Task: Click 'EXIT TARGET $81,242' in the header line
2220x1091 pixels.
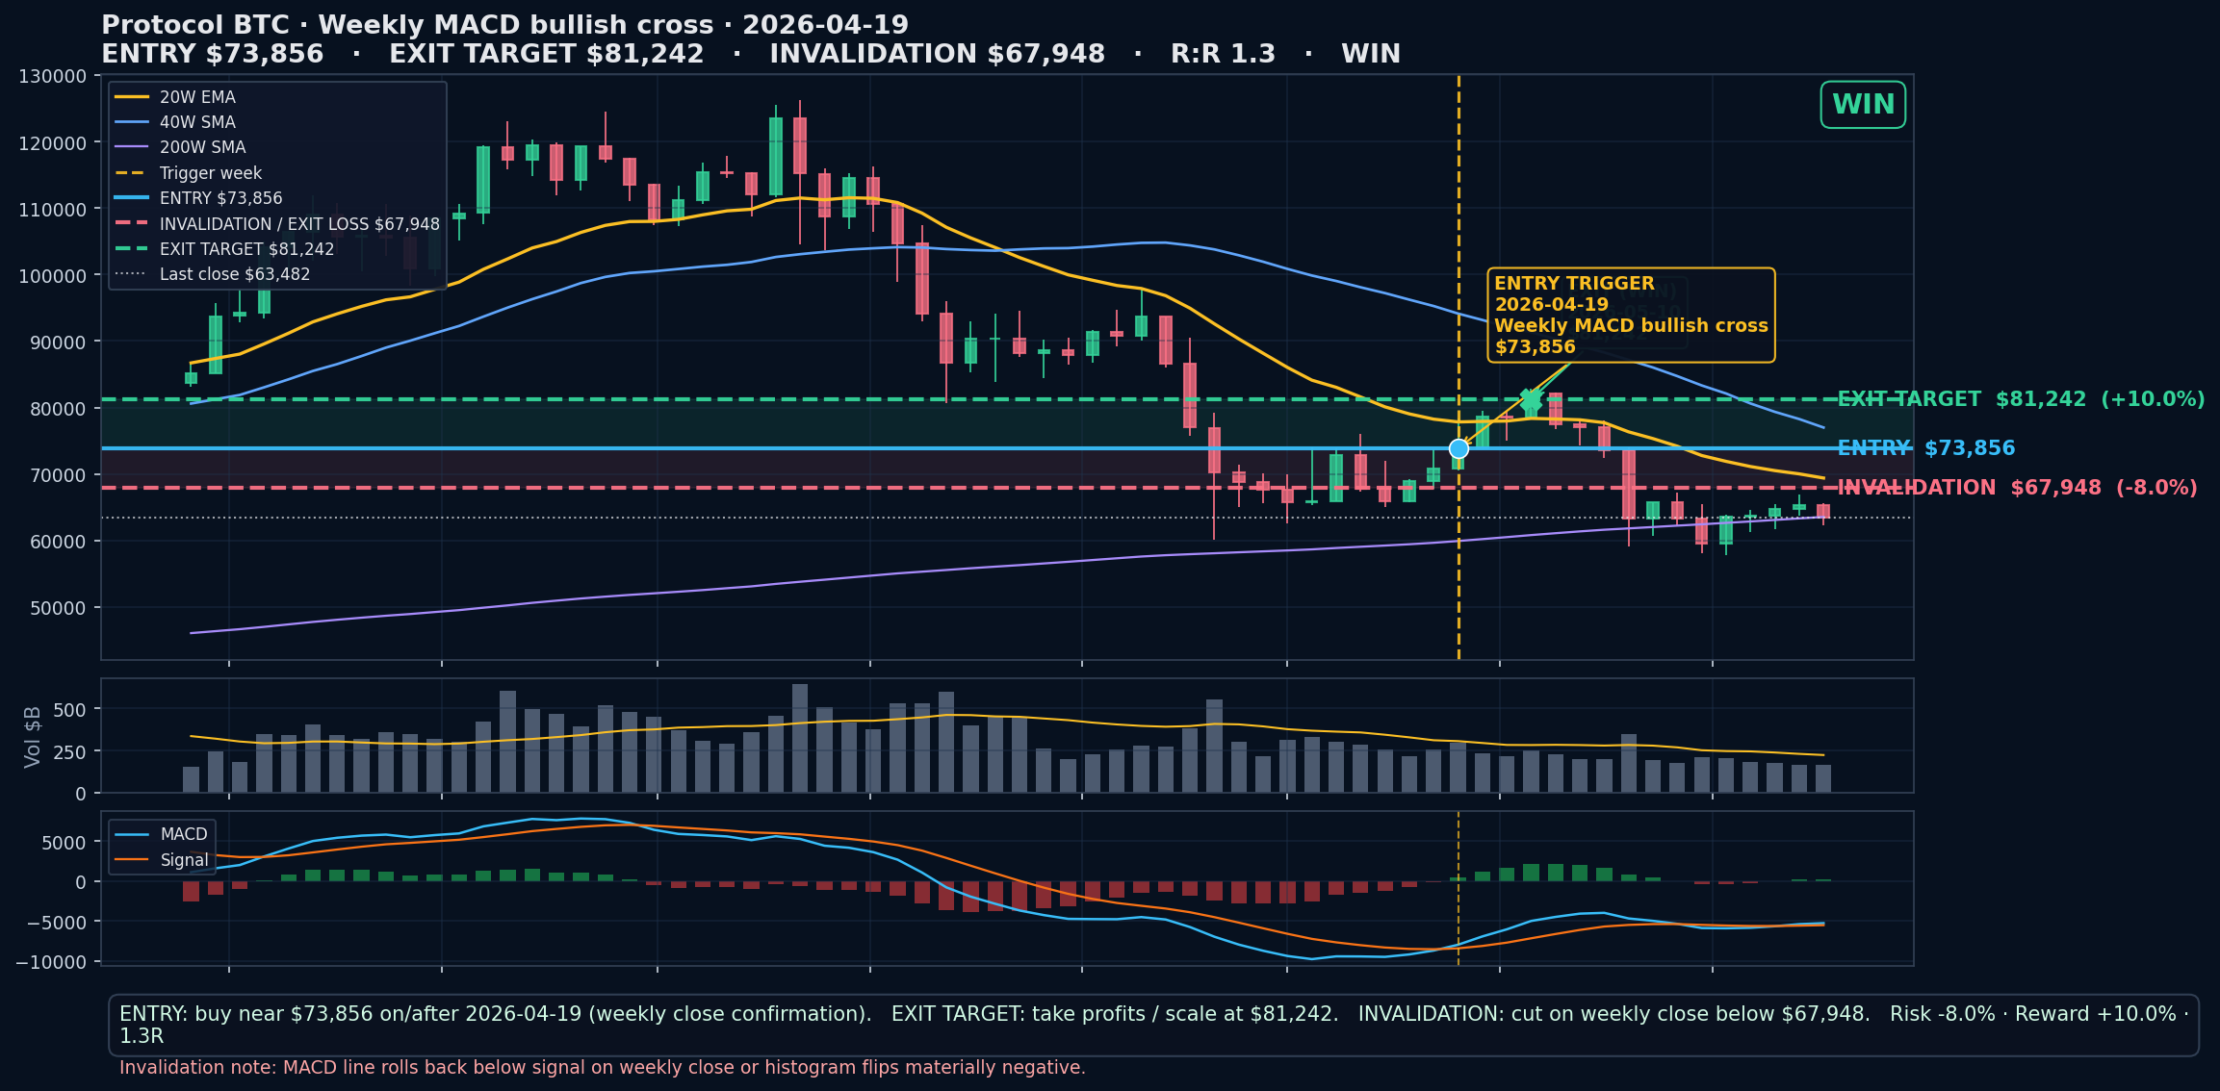Action: coord(546,54)
